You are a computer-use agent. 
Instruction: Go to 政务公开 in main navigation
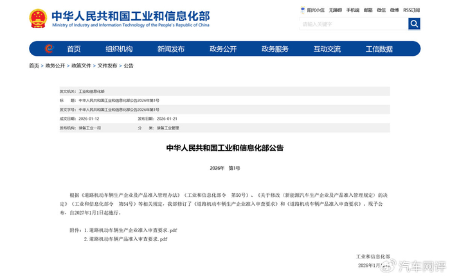pos(223,49)
